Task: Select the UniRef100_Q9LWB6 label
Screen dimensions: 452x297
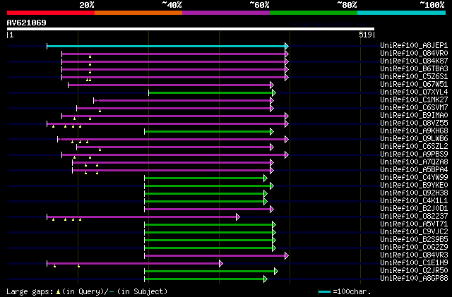Action: pyautogui.click(x=414, y=138)
